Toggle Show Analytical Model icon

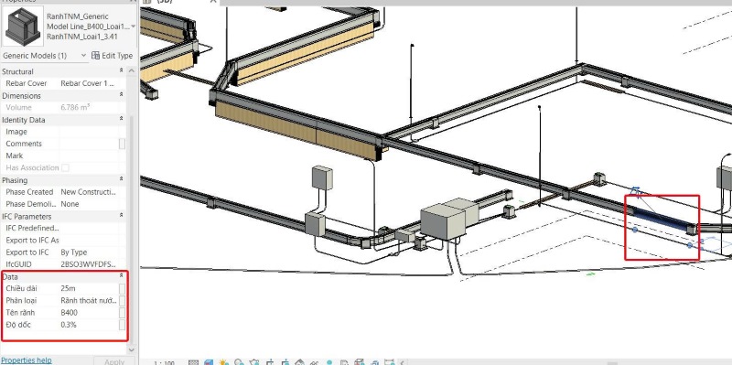tap(359, 362)
